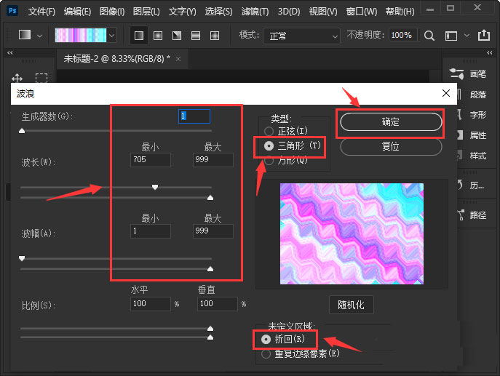Viewport: 500px width, 376px height.
Task: Open the 窗口 menu
Action: 362,12
